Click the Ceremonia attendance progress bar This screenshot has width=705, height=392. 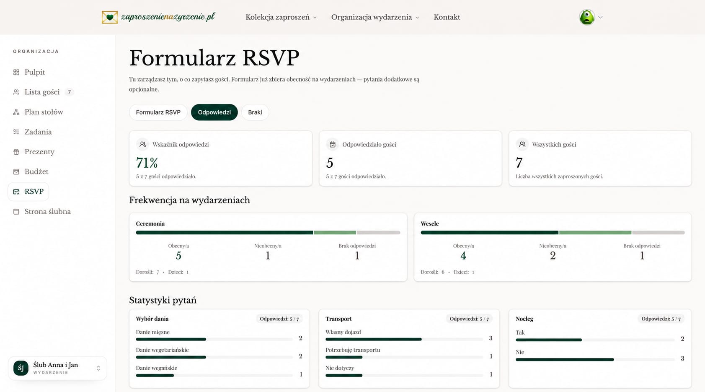click(268, 232)
